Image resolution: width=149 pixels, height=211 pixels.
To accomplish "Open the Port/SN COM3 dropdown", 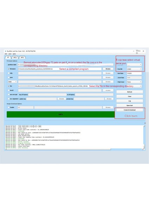I will pos(134,69).
